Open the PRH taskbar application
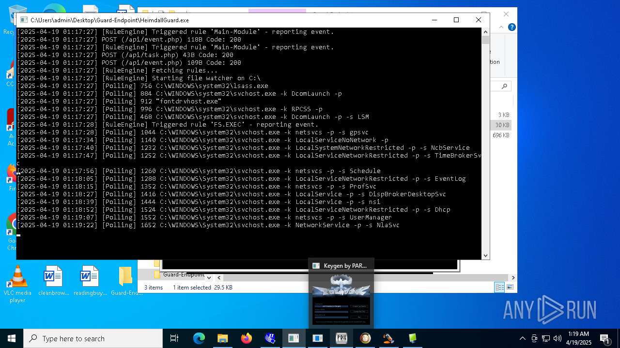Image resolution: width=620 pixels, height=348 pixels. click(x=341, y=338)
